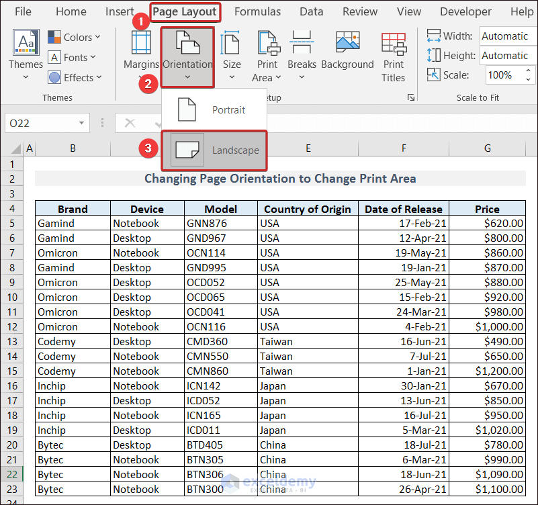Click the Size page icon
The width and height of the screenshot is (538, 505).
coord(232,44)
